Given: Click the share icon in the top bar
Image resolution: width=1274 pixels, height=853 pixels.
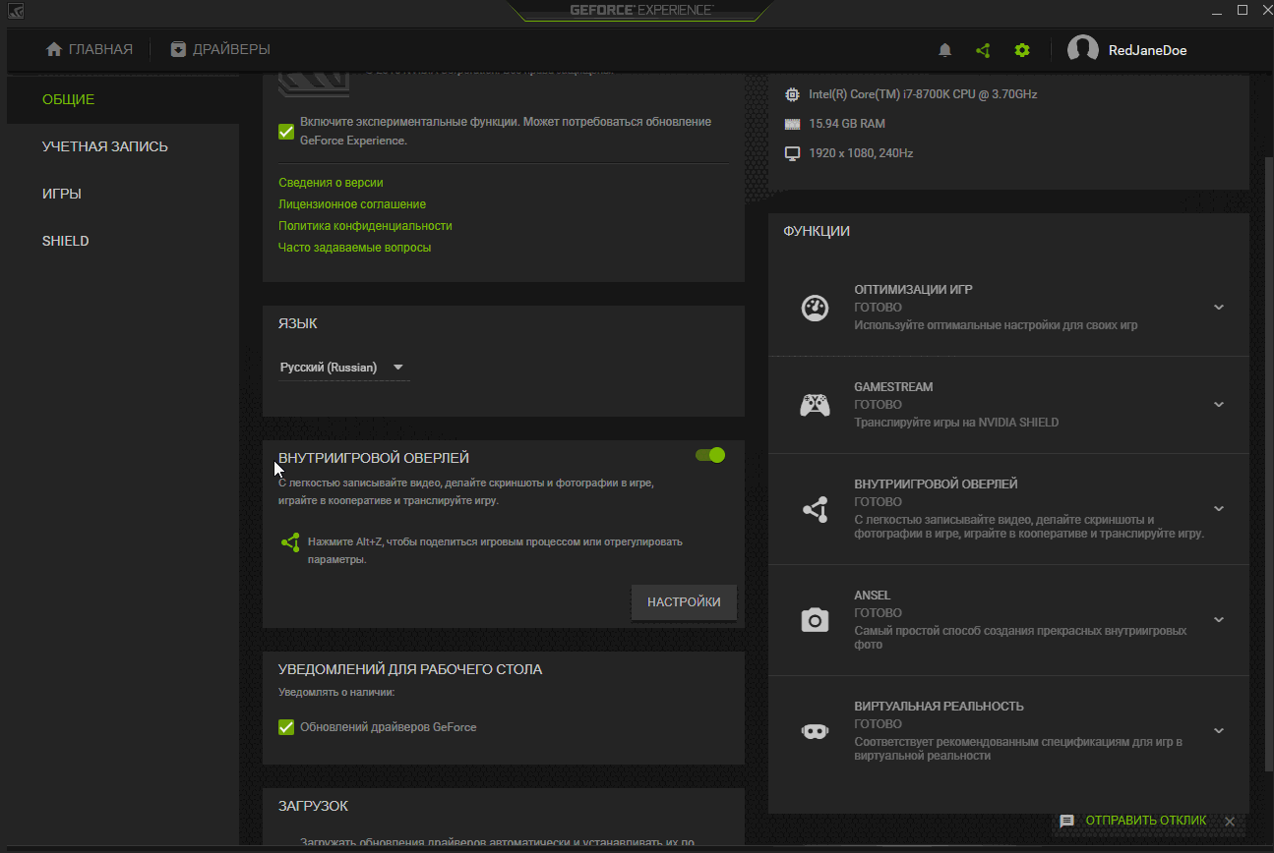Looking at the screenshot, I should coord(982,49).
